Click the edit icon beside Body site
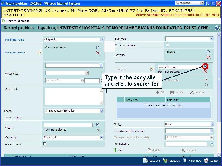Viewport: 222px width, 166px height. pyautogui.click(x=152, y=69)
